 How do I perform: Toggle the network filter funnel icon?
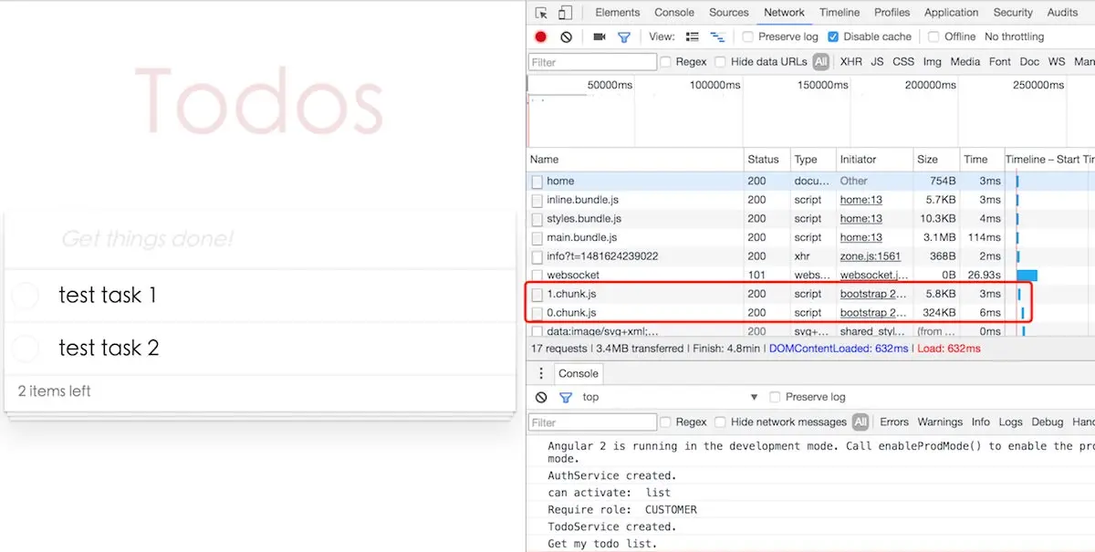pos(624,37)
